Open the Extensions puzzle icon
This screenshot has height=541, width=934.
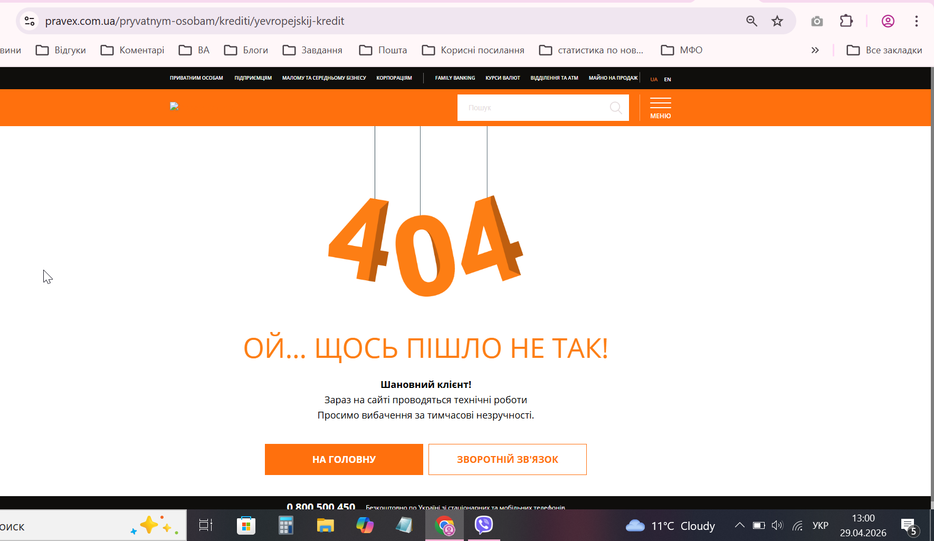(x=846, y=21)
